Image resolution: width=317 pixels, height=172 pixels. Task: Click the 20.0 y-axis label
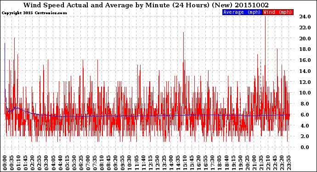(x=305, y=39)
